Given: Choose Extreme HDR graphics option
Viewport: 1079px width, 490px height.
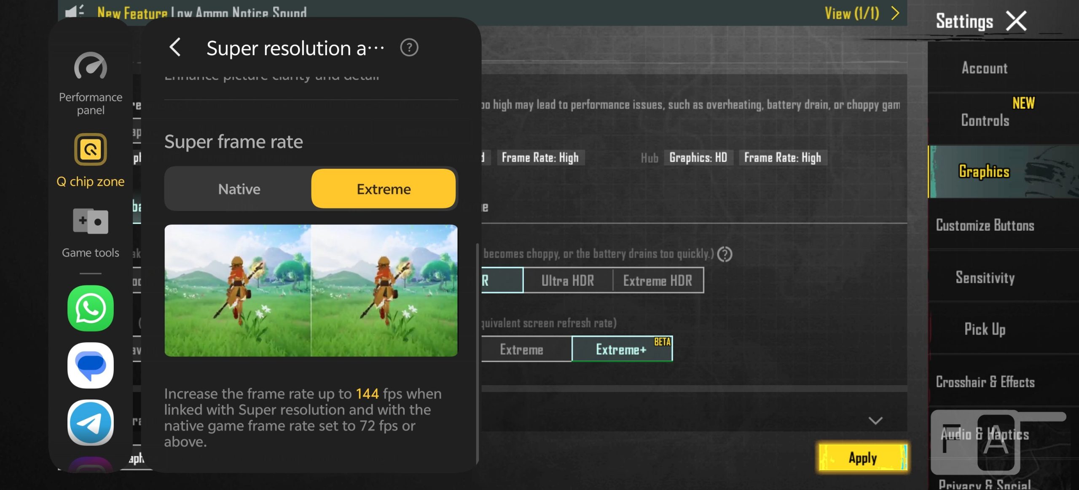Looking at the screenshot, I should [x=658, y=280].
